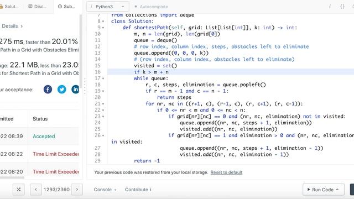The width and height of the screenshot is (354, 199).
Task: Open the Details breadcrumb link
Action: (12, 26)
